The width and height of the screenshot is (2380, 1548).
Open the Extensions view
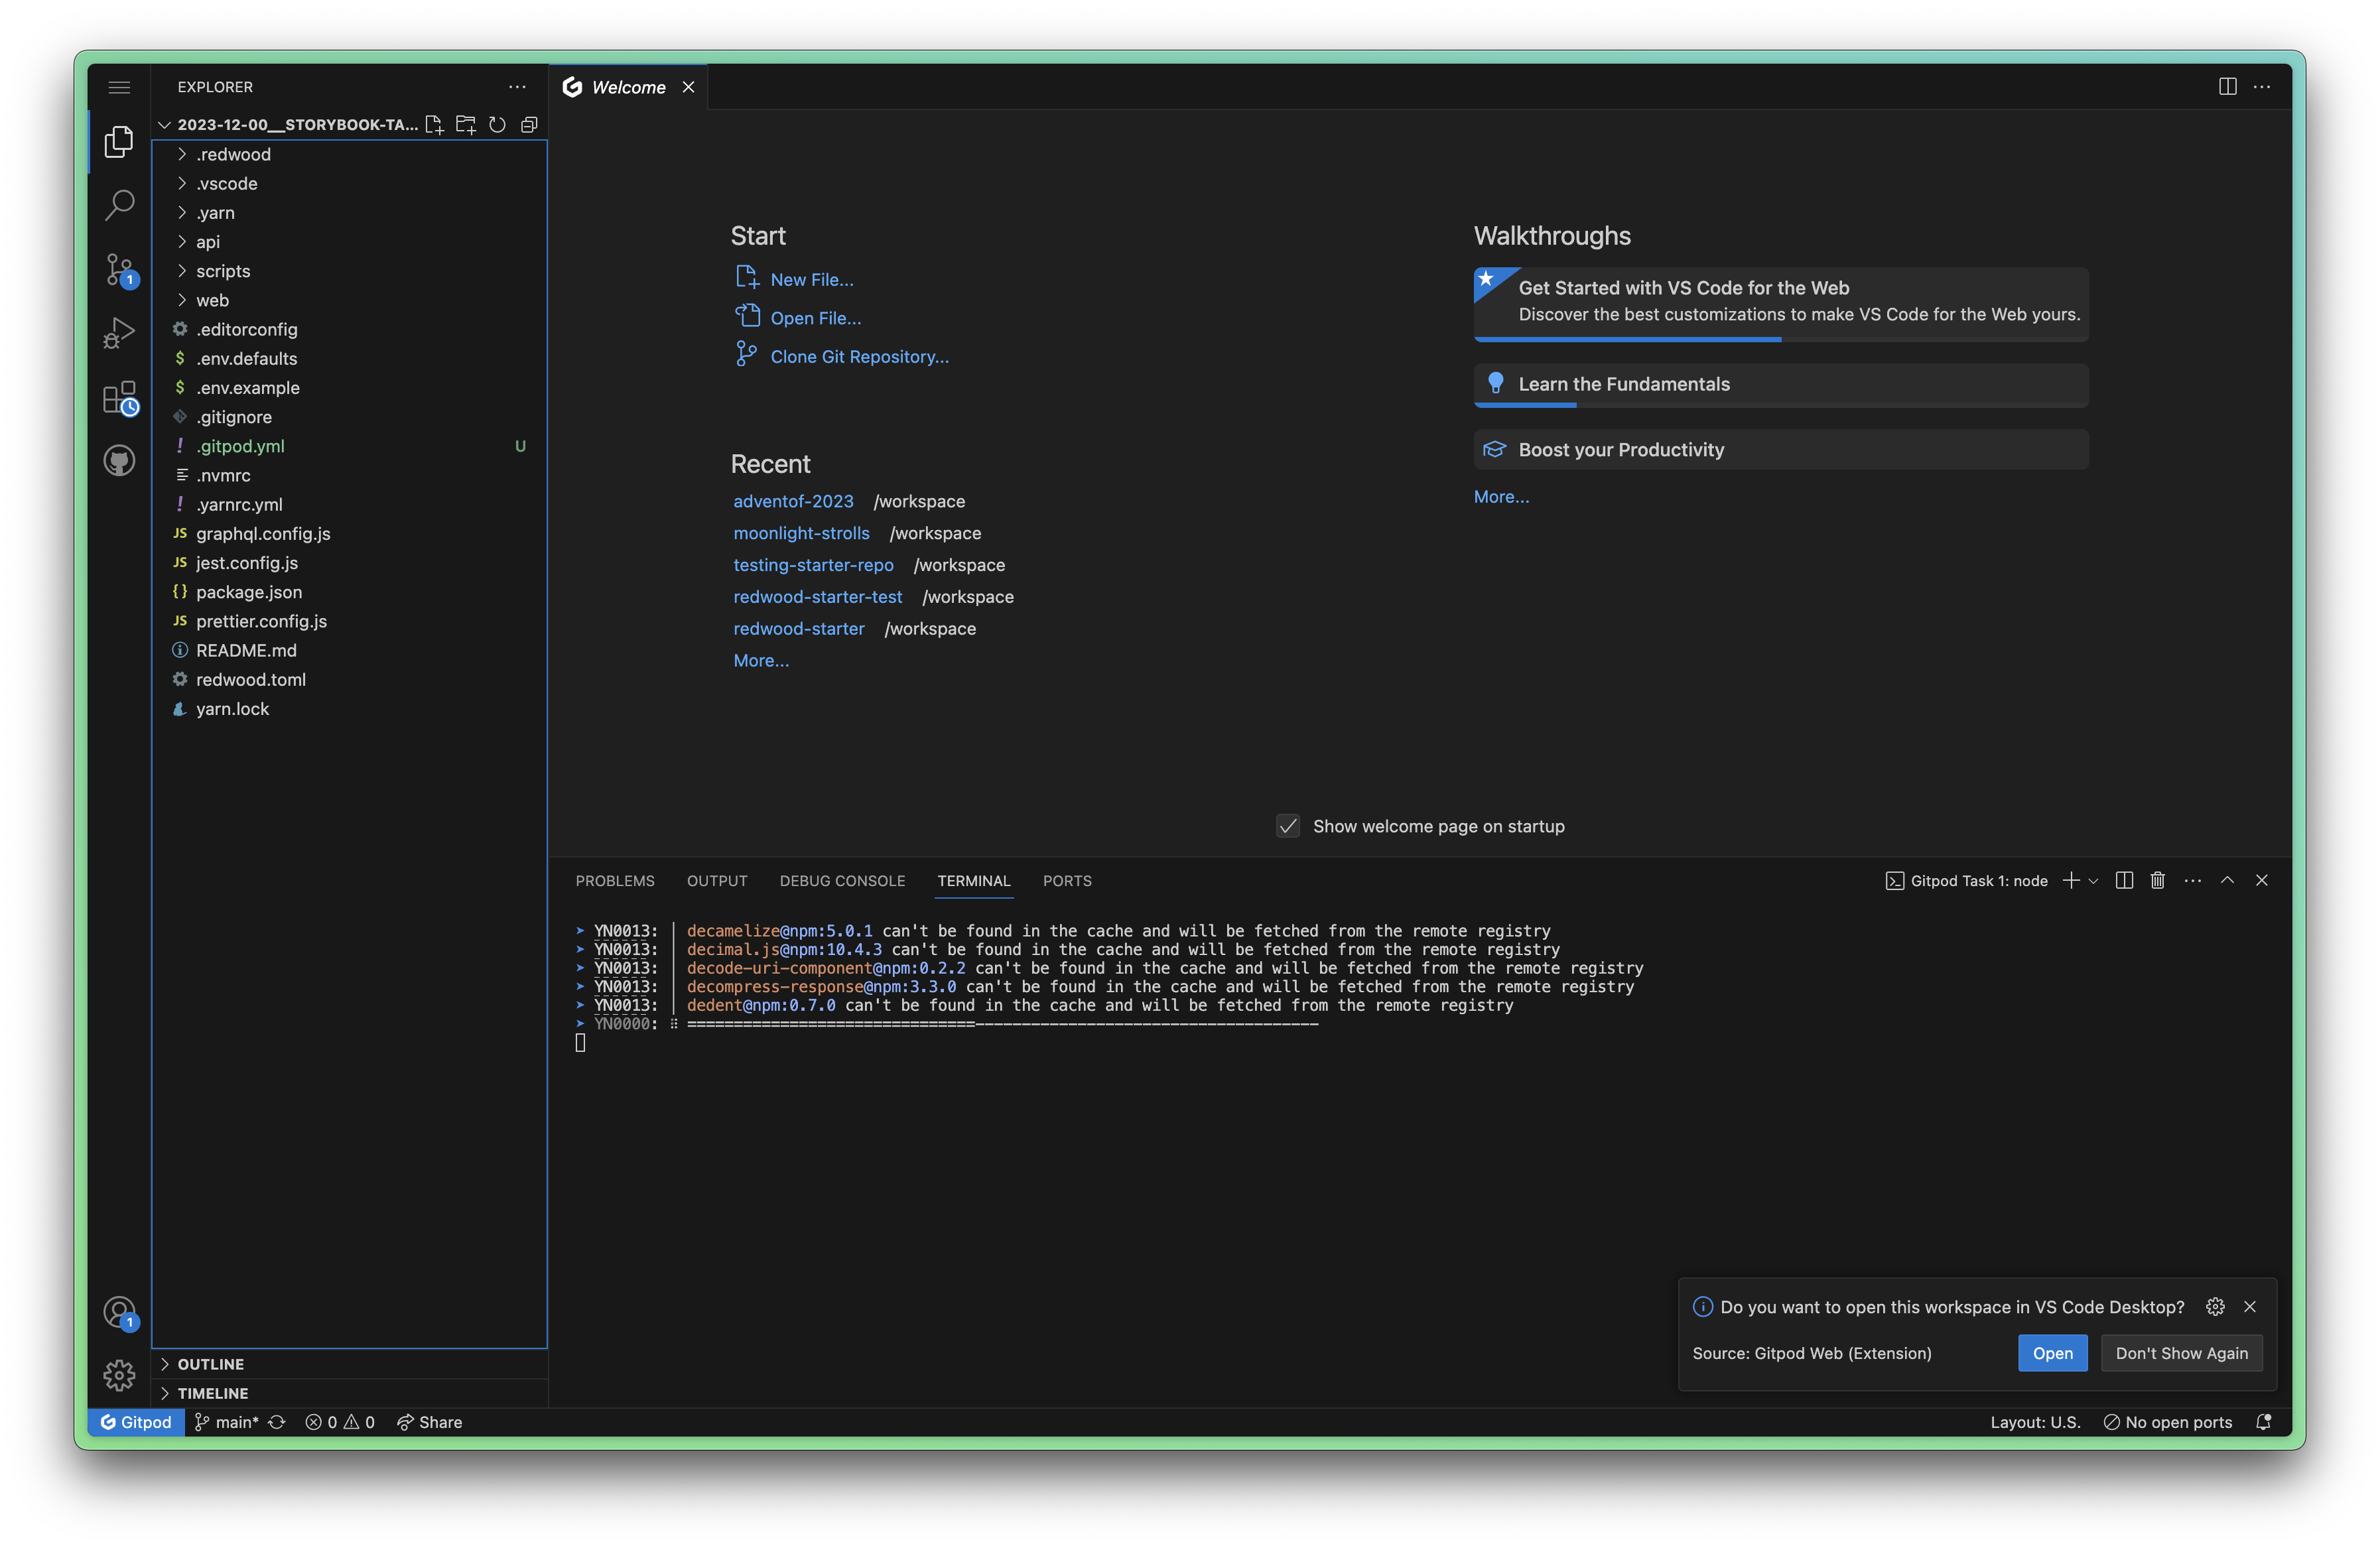(x=119, y=396)
